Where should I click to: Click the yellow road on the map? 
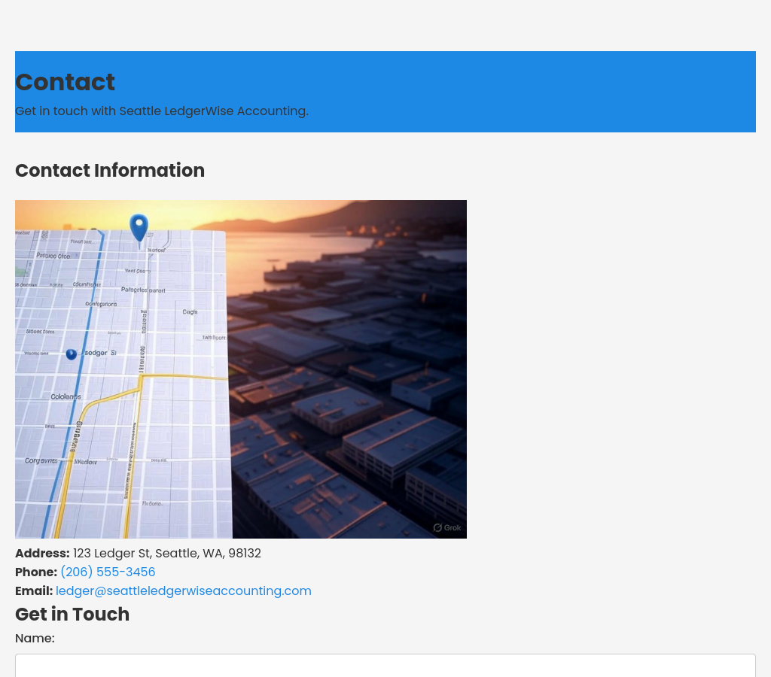pos(181,376)
